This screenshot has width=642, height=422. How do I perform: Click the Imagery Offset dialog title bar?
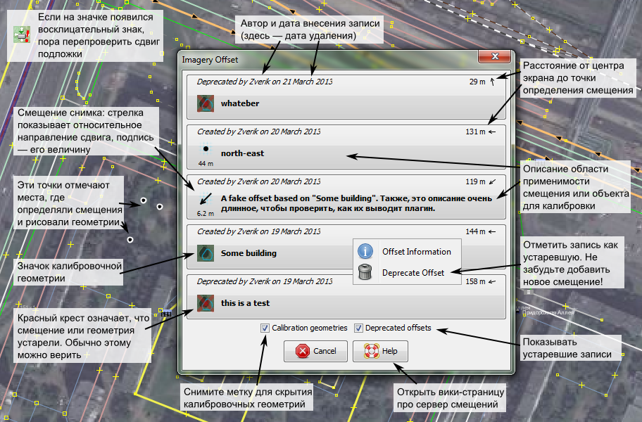[317, 60]
